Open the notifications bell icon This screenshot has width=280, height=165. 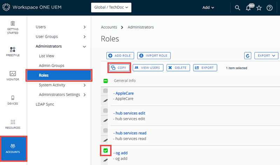click(248, 8)
